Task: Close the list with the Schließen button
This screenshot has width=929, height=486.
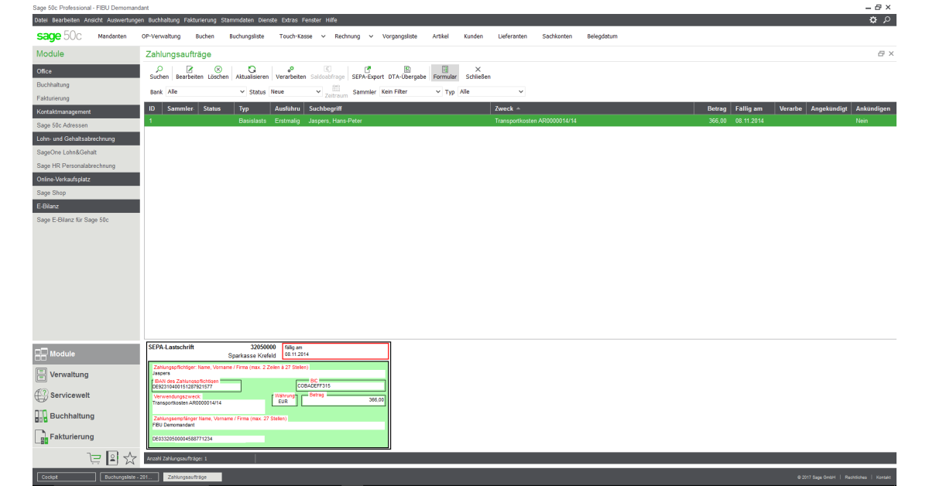Action: [x=478, y=73]
